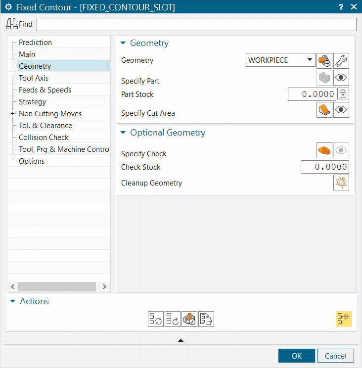Close the Fixed Contour dialog
Screen dimensions: 362x368
click(354, 7)
